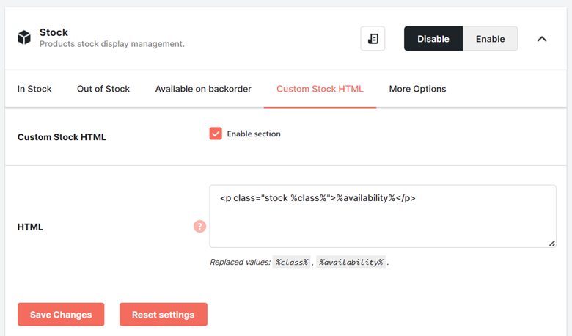Select the Enable toggle option
572x336 pixels.
(x=490, y=38)
